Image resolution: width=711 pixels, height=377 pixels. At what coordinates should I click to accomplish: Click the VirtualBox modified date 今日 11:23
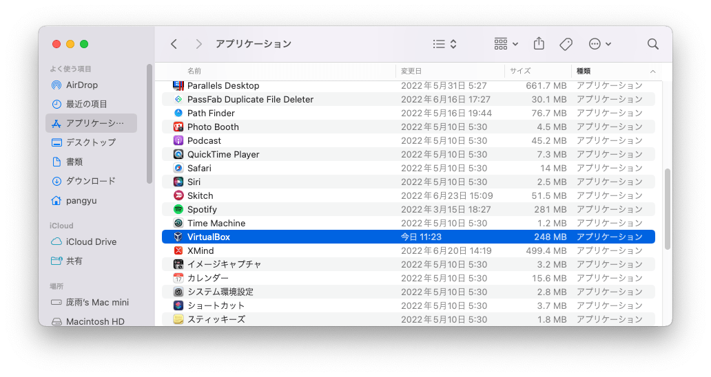pos(421,237)
